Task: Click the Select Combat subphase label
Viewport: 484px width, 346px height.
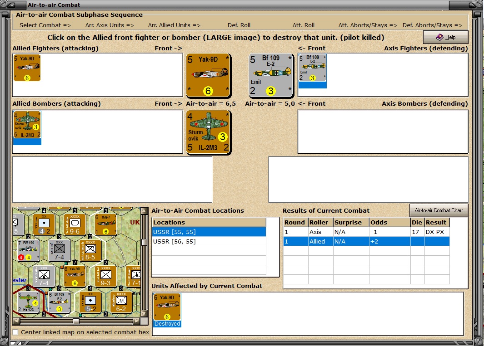Action: [45, 25]
